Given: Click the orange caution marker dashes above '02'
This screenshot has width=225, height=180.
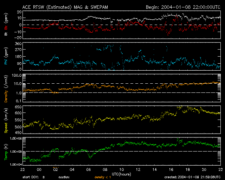Looking at the screenshot, I should [56, 167].
